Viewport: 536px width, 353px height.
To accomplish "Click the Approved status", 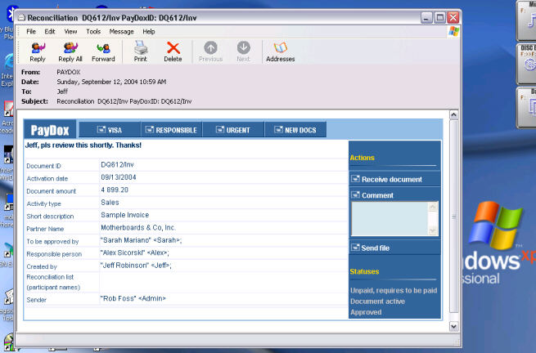I will tap(366, 312).
